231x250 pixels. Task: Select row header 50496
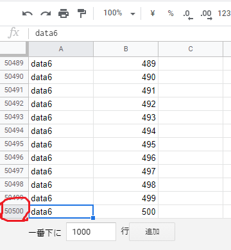14,158
